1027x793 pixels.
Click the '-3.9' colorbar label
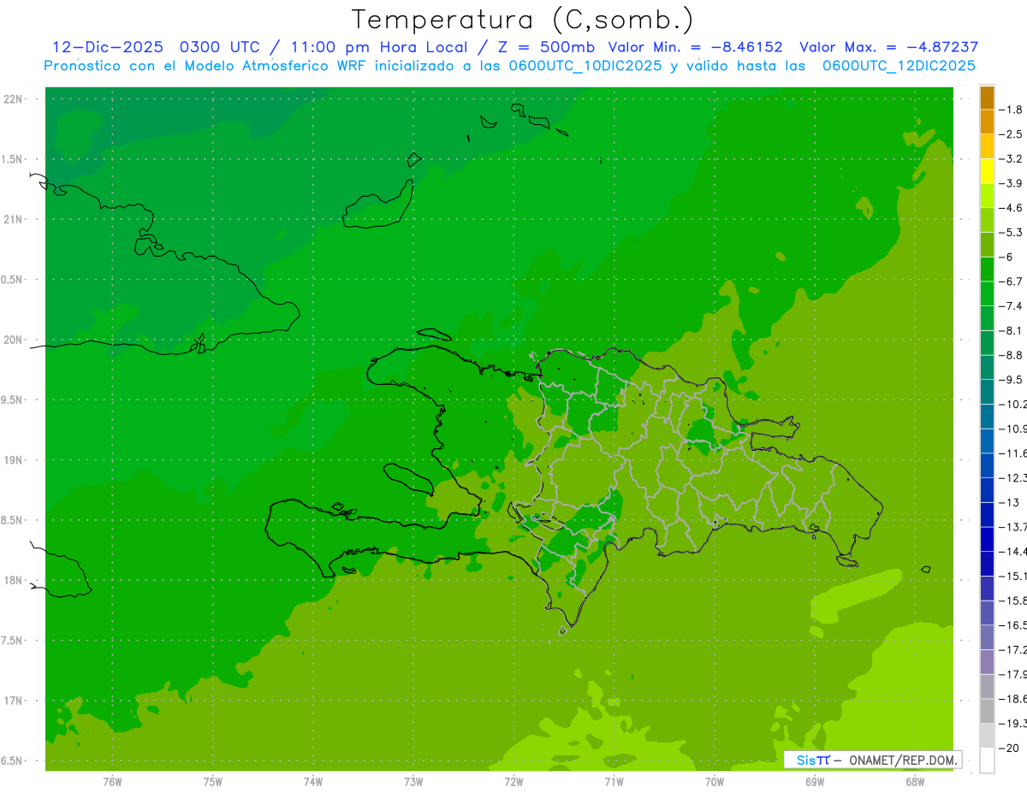pyautogui.click(x=1012, y=183)
